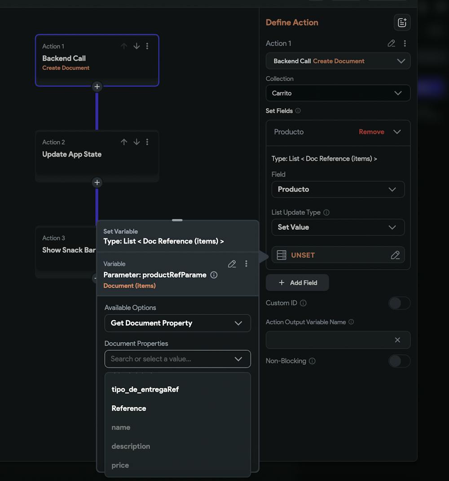449x481 pixels.
Task: Enable the Non-Blocking toggle
Action: 399,361
